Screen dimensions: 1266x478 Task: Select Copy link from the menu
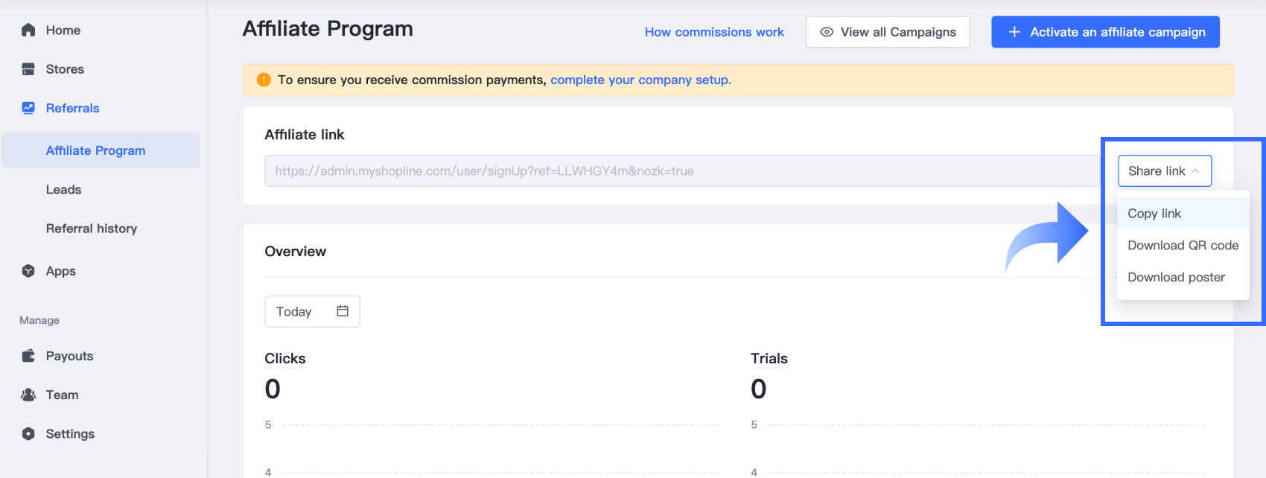pyautogui.click(x=1154, y=214)
